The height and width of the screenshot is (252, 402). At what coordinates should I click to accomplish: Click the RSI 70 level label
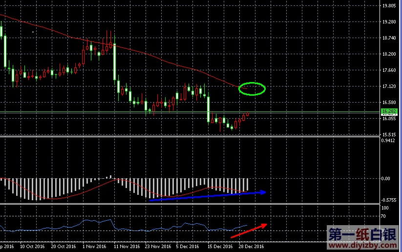[x=383, y=216]
